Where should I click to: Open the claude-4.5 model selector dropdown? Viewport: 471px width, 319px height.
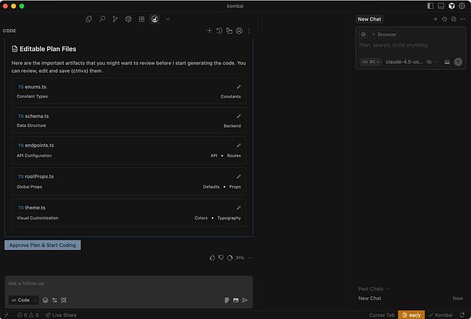pos(404,62)
